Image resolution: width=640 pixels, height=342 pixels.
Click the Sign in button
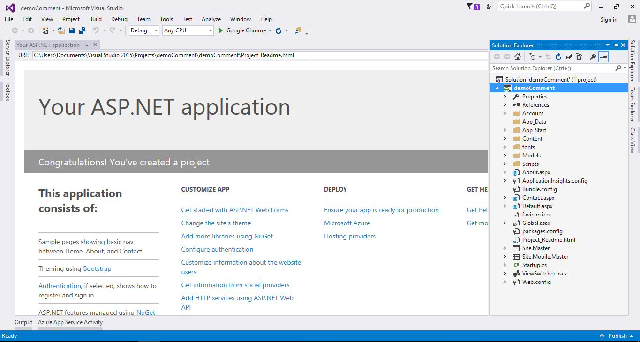pos(609,19)
